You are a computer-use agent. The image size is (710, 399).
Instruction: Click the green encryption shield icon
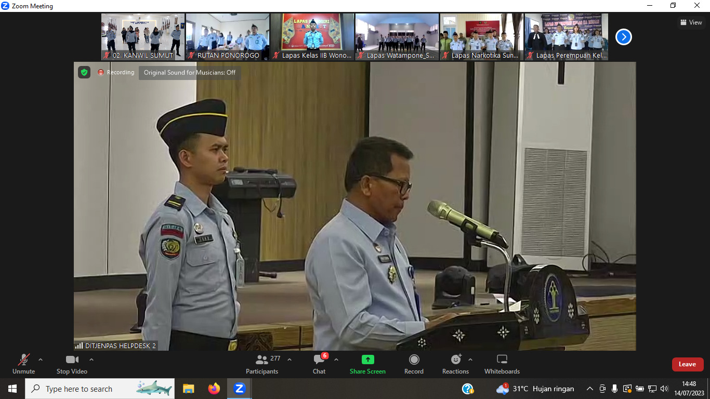(x=84, y=72)
